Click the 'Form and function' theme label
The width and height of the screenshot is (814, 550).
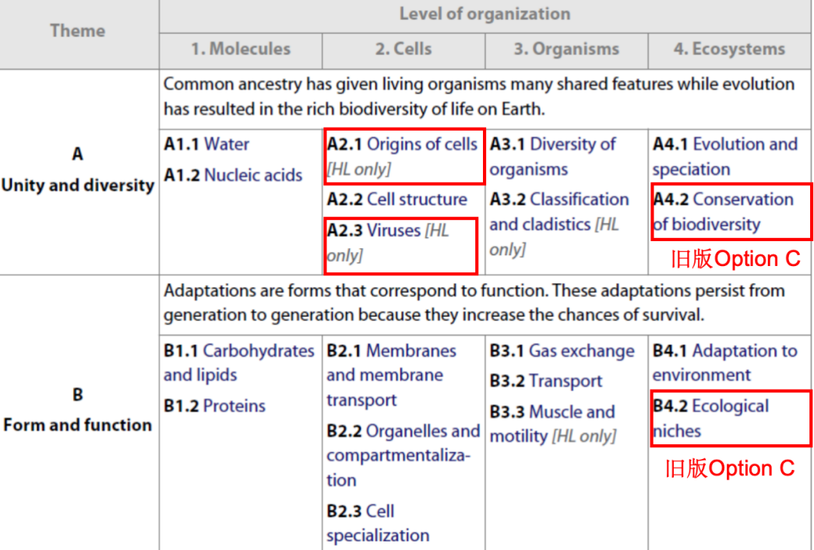[x=78, y=425]
